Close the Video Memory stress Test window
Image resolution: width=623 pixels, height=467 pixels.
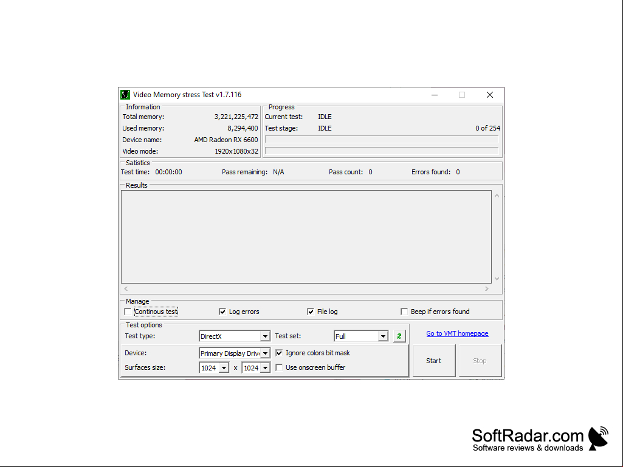[490, 95]
